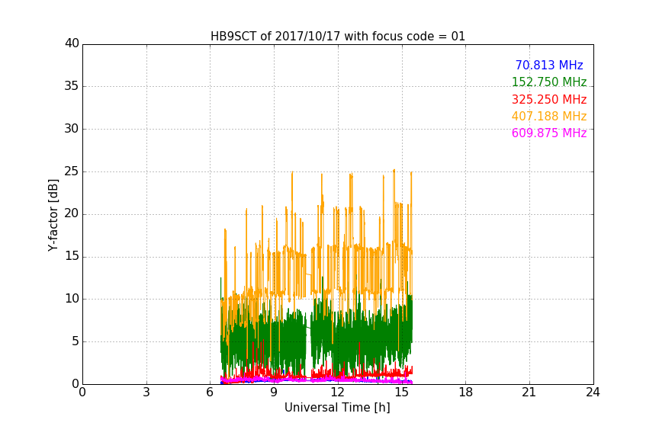Screen dimensions: 659x439
Task: Click the x-axis tick label 12
Action: 338,393
